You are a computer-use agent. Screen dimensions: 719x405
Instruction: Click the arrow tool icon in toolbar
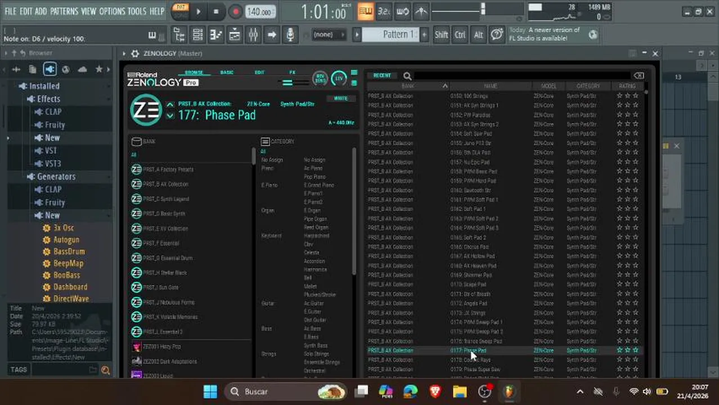click(272, 35)
